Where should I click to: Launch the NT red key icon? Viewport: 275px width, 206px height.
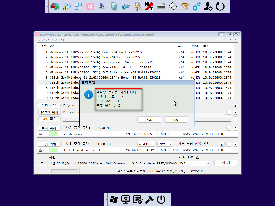(x=149, y=6)
